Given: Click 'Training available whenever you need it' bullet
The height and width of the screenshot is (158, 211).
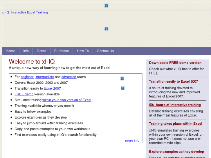Looking at the screenshot, I should (x=44, y=106).
